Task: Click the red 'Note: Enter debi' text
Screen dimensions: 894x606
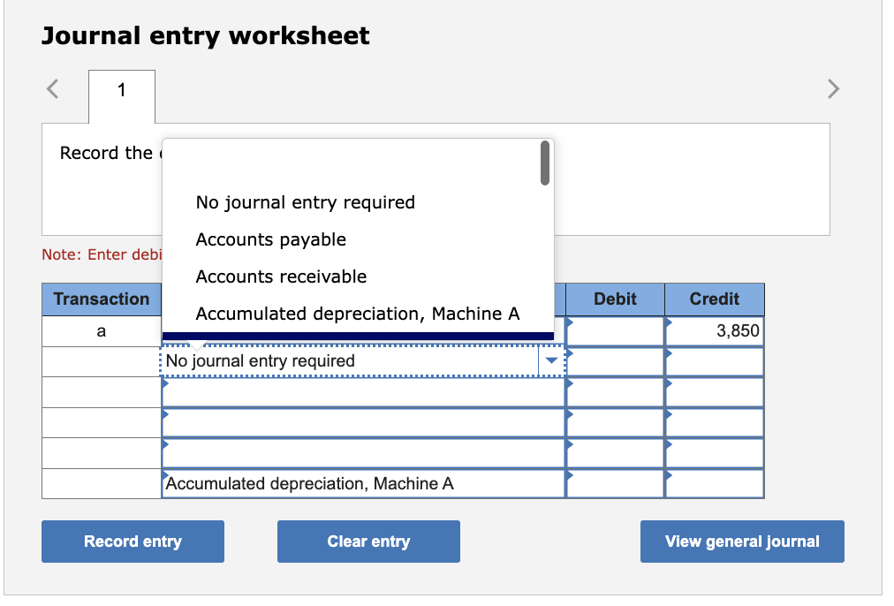Action: tap(102, 254)
